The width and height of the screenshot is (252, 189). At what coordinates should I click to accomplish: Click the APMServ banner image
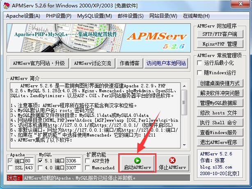click(99, 38)
